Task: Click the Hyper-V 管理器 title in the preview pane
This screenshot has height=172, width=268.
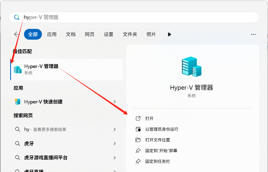Action: [x=192, y=88]
